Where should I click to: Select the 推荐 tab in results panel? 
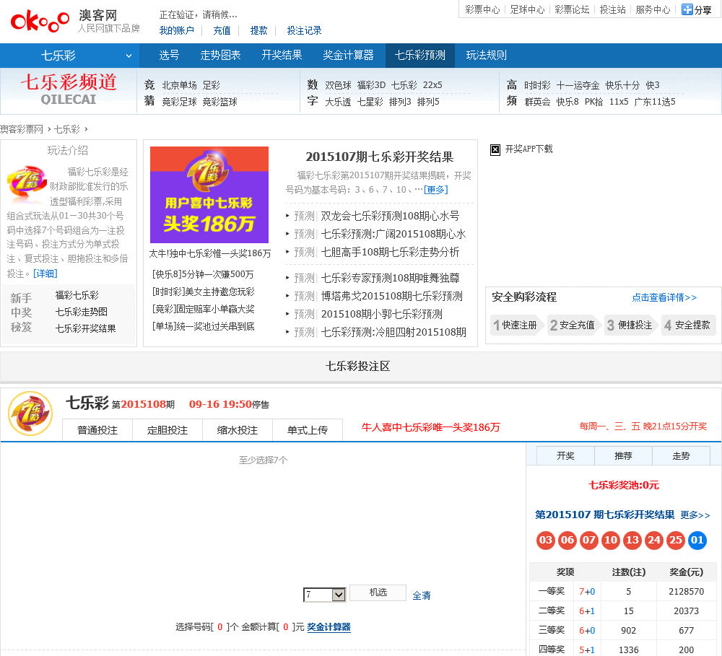pyautogui.click(x=623, y=455)
